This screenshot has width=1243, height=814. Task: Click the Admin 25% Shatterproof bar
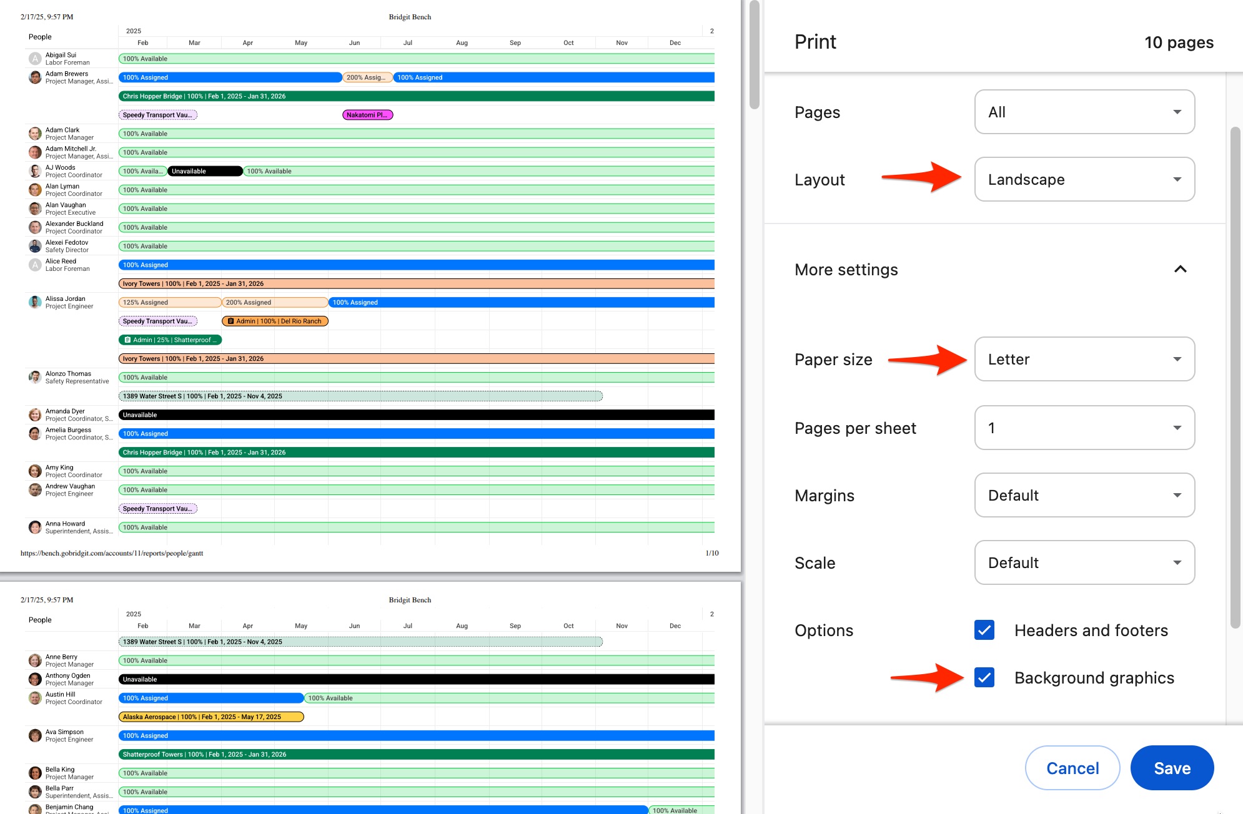171,340
